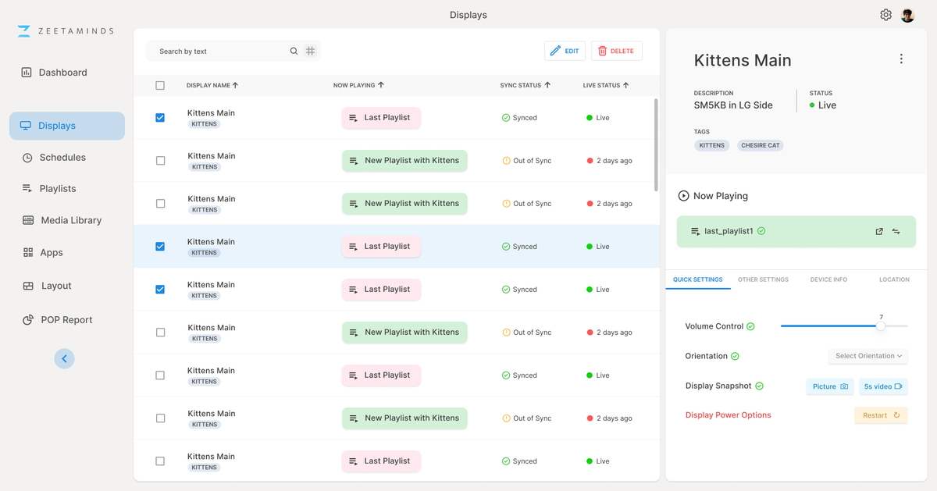Click the Volume Control slider handle

[x=881, y=326]
